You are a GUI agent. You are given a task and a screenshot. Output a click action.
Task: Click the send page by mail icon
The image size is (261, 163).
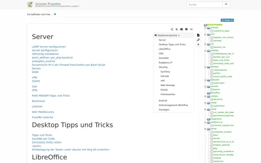click(x=181, y=29)
